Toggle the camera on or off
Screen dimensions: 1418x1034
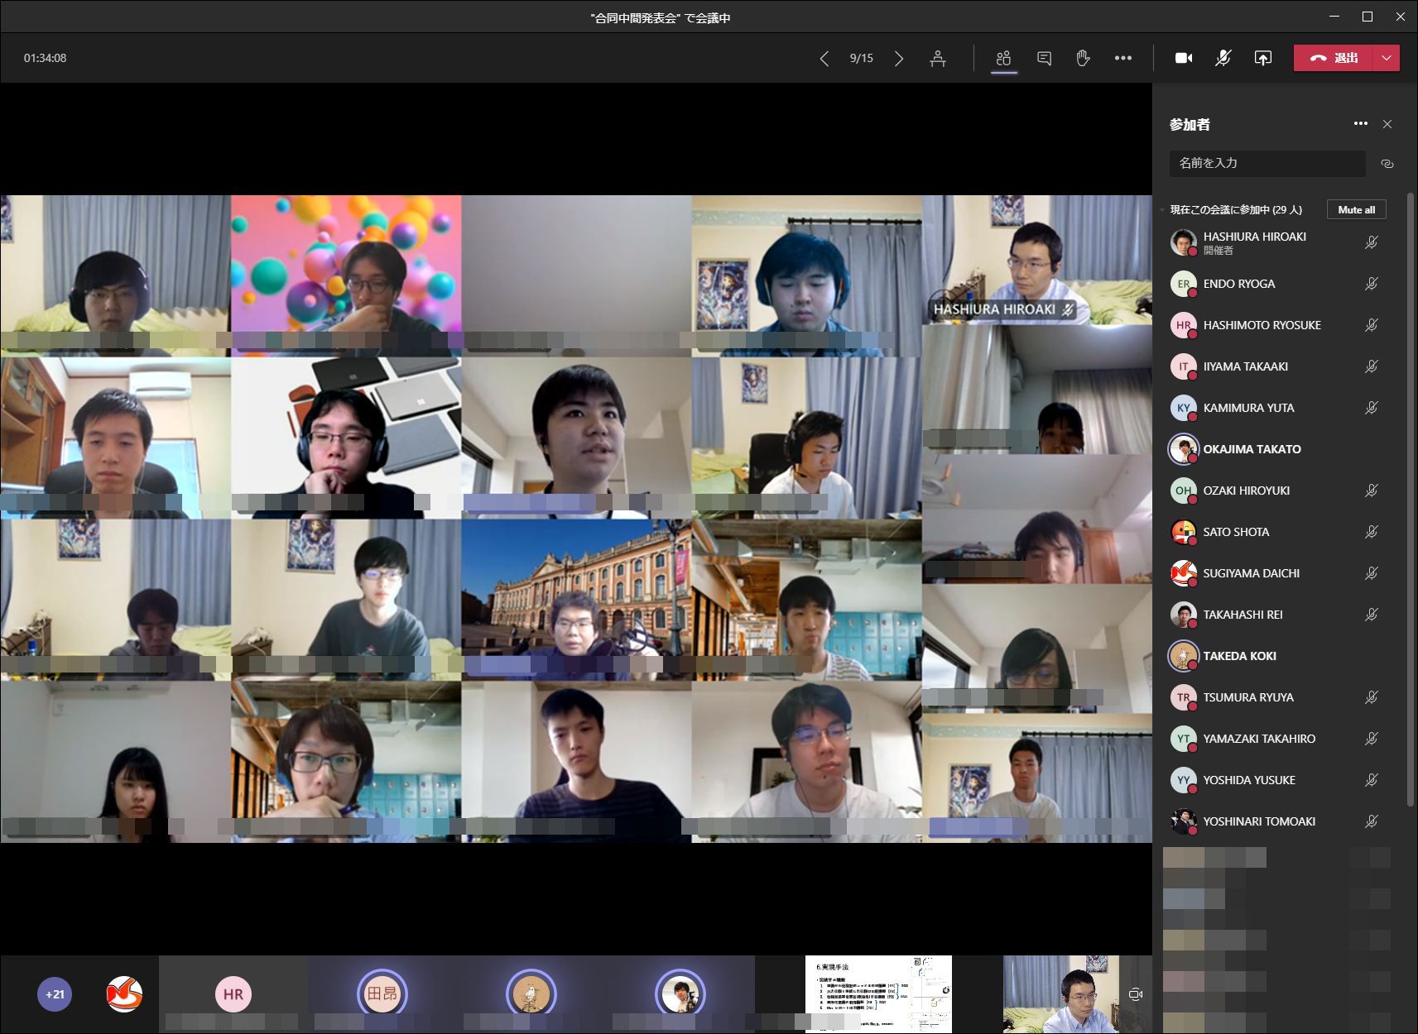pyautogui.click(x=1184, y=58)
